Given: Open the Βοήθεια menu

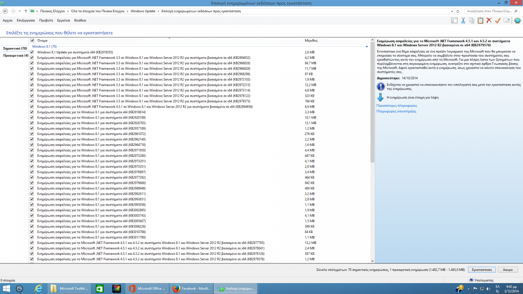Looking at the screenshot, I should [80, 20].
